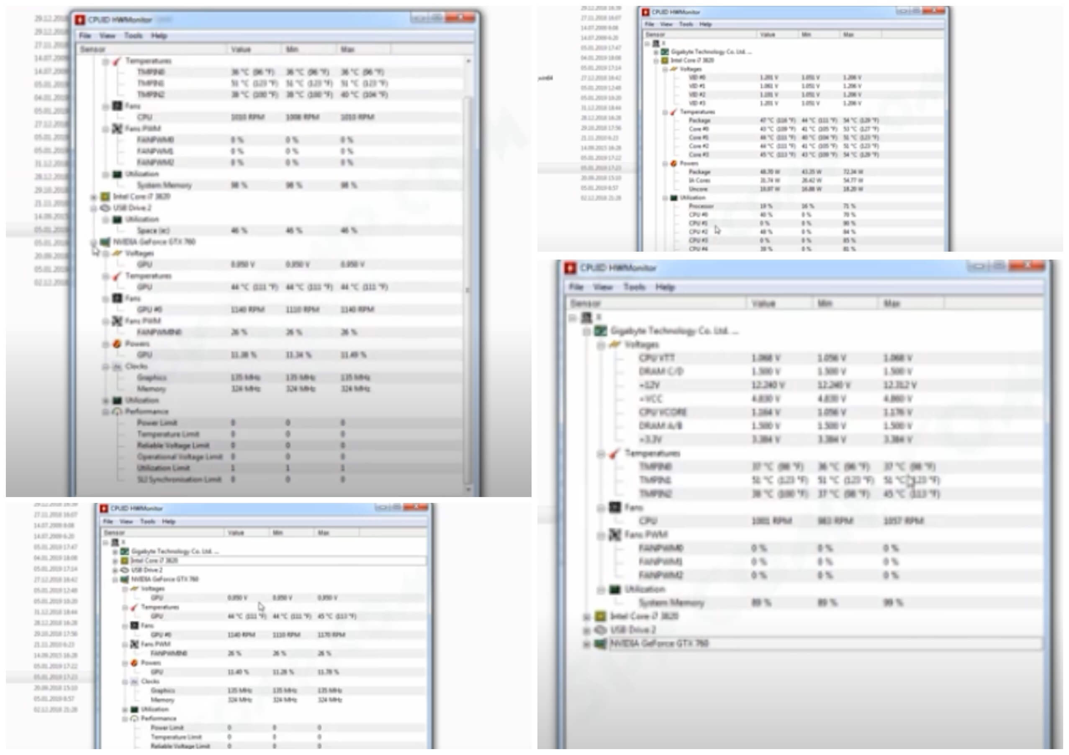Top-left window: click Performance gauge icon
The width and height of the screenshot is (1069, 755).
tap(117, 412)
